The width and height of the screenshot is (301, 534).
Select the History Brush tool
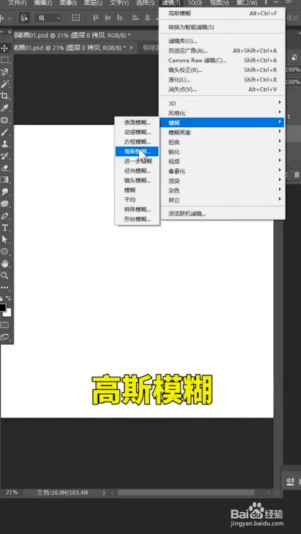(x=5, y=156)
